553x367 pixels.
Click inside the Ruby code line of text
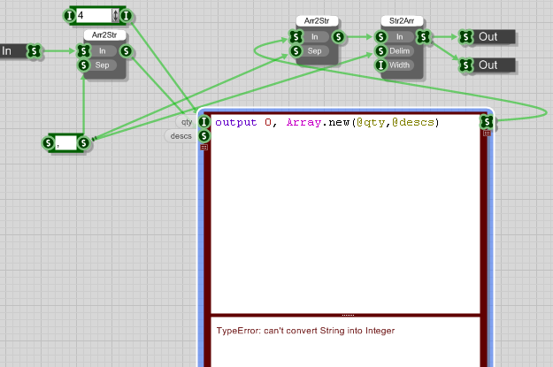[x=327, y=122]
